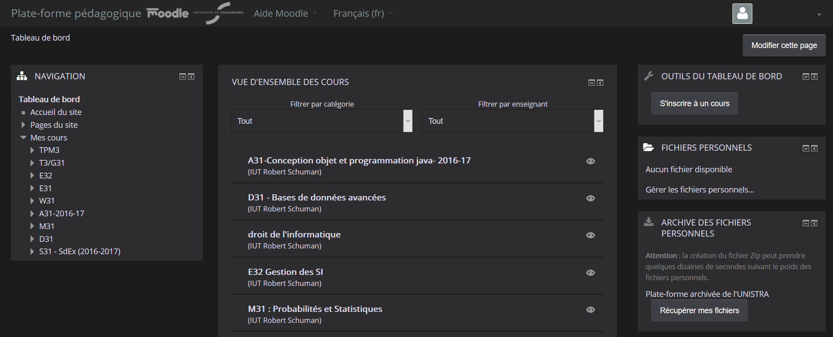Toggle visibility of A31-Conception objet course
Image resolution: width=833 pixels, height=337 pixels.
pyautogui.click(x=591, y=161)
